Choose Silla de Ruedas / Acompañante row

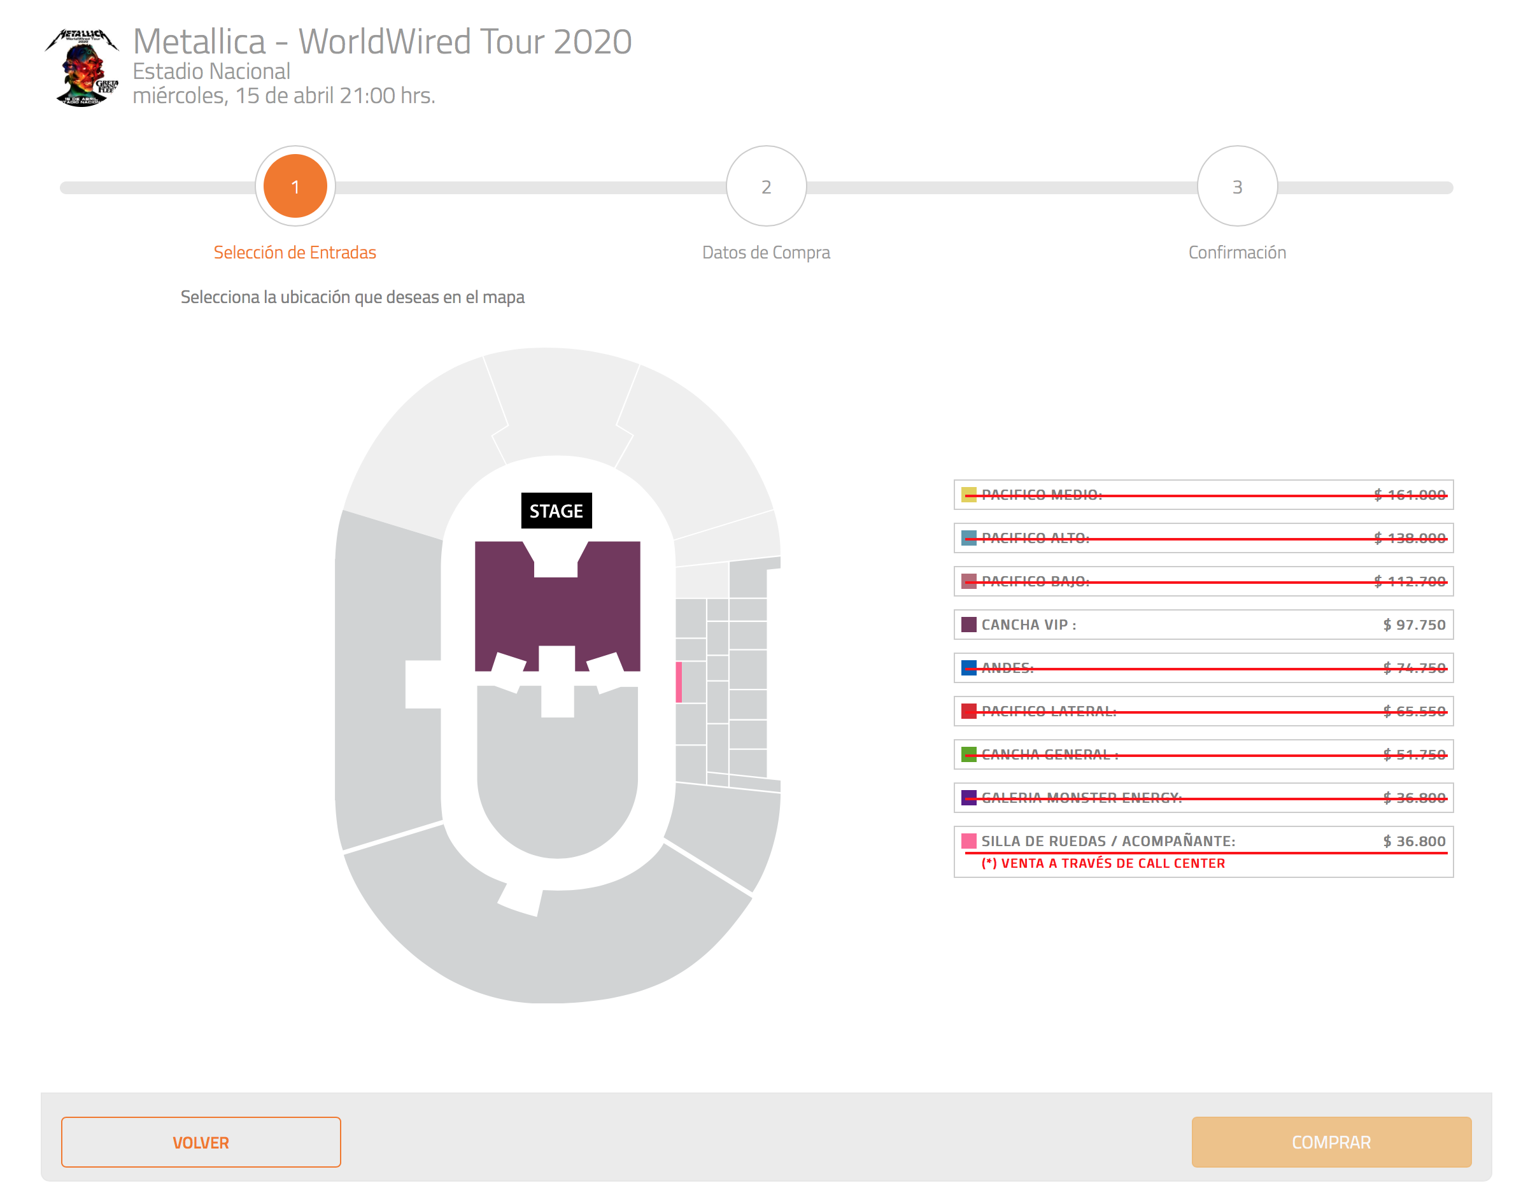(1203, 852)
